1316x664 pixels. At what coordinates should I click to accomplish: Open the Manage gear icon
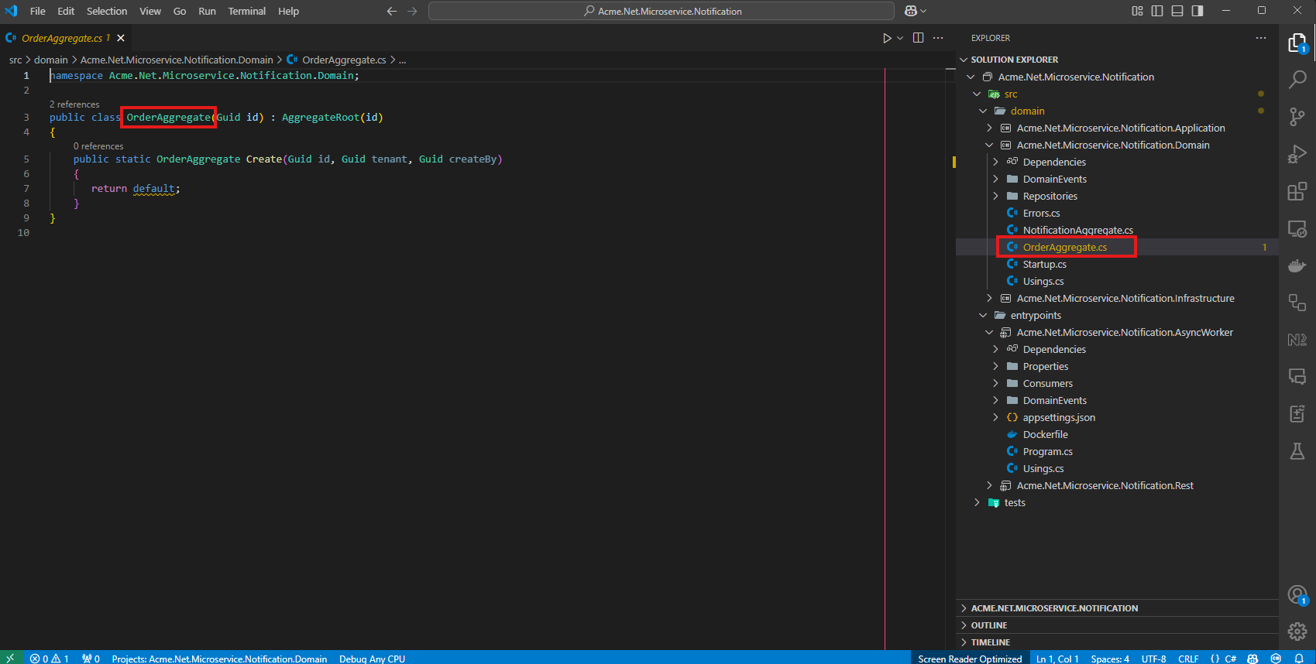coord(1297,631)
